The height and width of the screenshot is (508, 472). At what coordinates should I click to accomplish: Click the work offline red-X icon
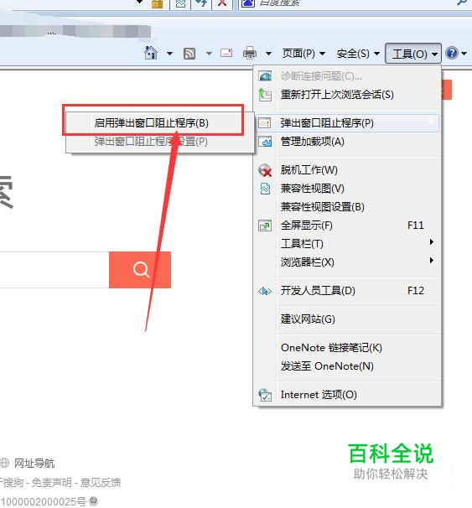(x=265, y=170)
